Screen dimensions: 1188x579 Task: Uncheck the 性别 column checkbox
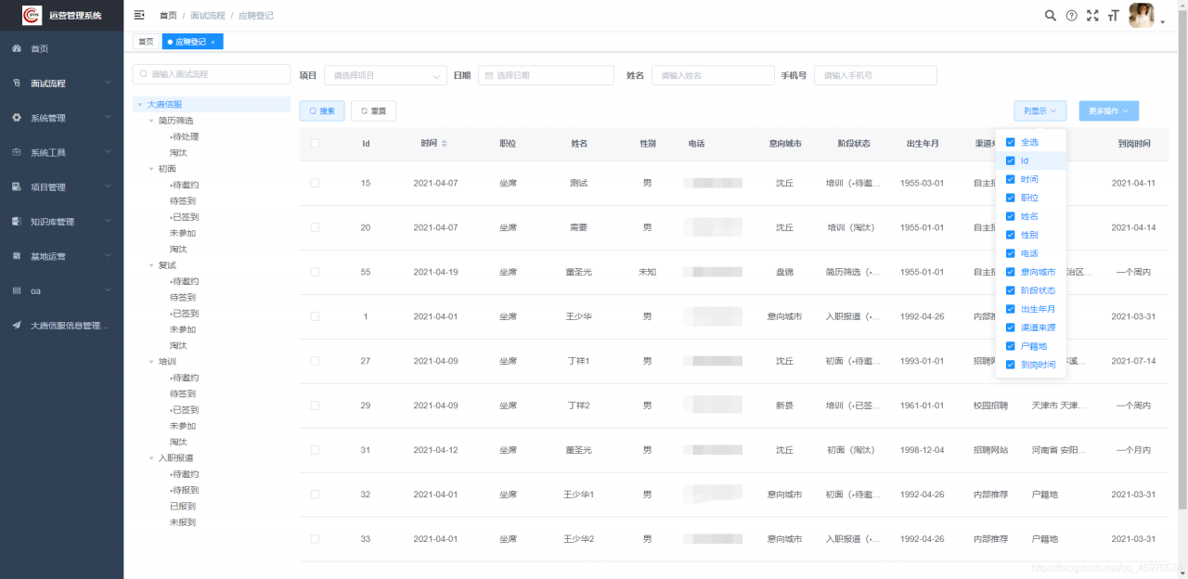click(x=1011, y=235)
